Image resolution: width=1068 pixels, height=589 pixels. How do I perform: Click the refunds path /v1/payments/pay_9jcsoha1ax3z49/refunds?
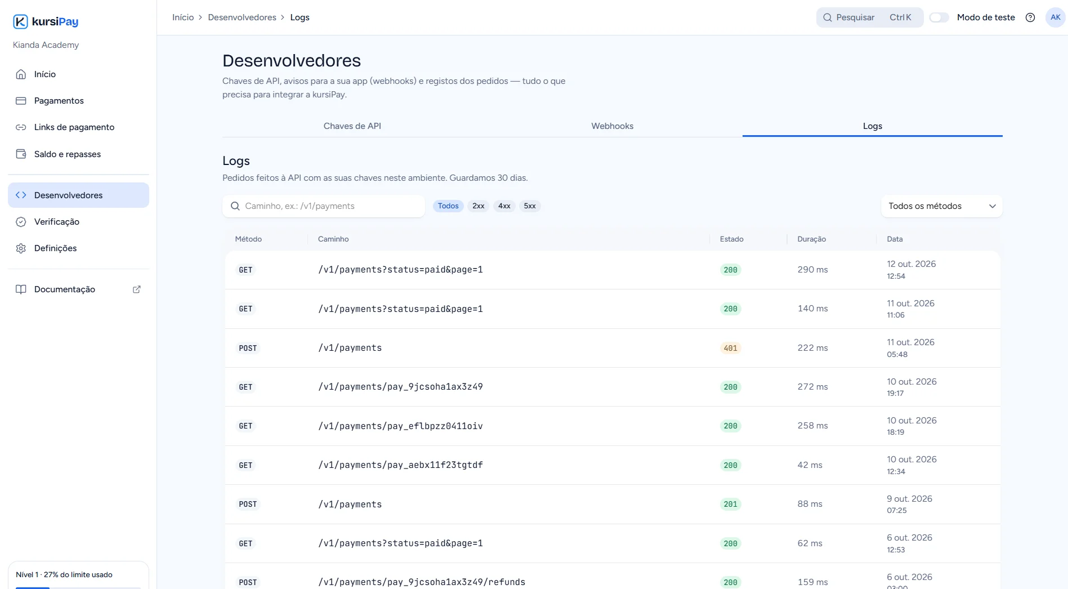pos(422,582)
